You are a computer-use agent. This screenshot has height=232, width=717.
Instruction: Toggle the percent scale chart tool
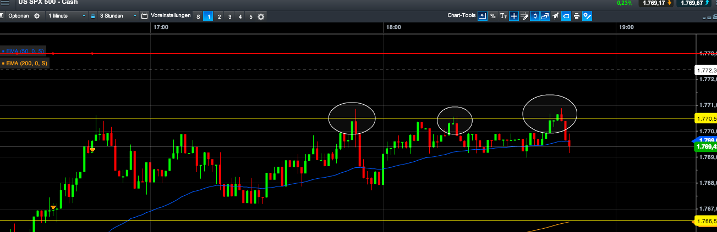click(493, 16)
